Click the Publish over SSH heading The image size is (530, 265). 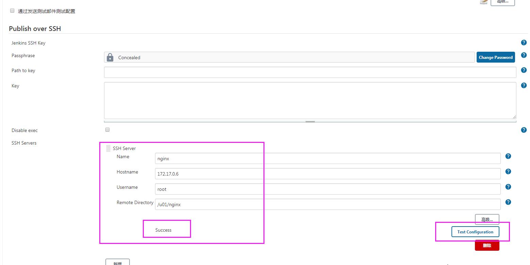[x=35, y=29]
